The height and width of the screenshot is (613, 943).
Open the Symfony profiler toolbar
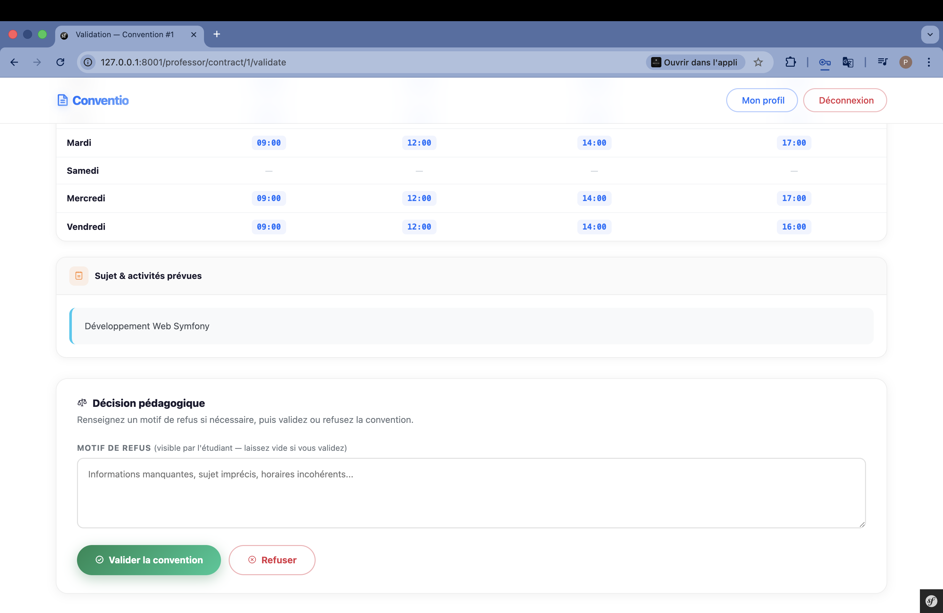[930, 601]
